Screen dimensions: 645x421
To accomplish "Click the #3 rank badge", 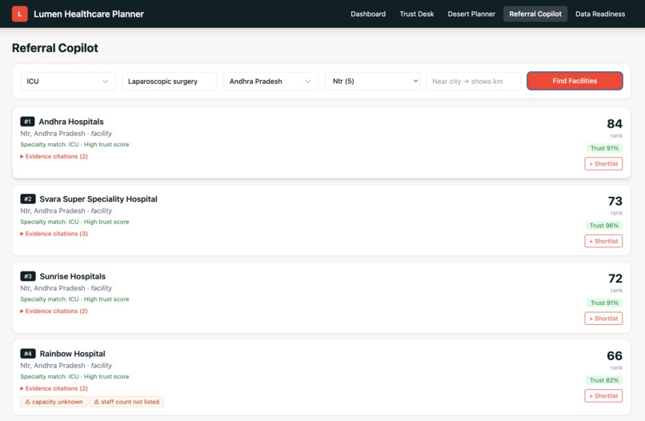I will coord(28,277).
